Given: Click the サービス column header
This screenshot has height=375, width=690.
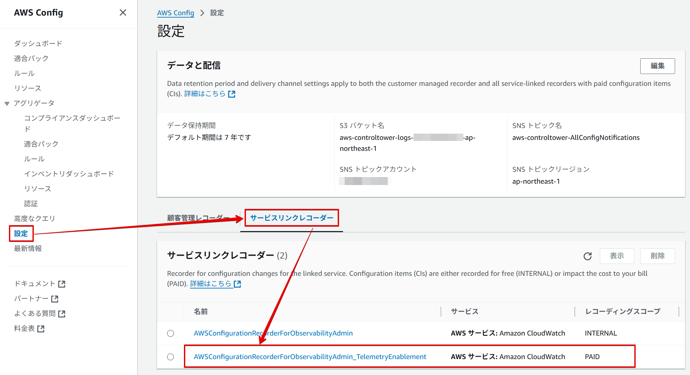Looking at the screenshot, I should click(x=465, y=312).
